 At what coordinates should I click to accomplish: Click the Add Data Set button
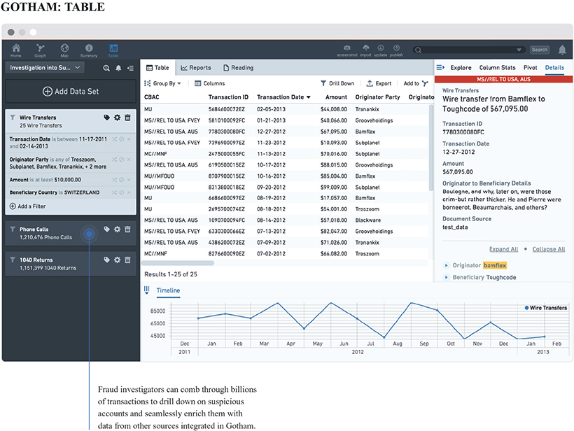71,92
